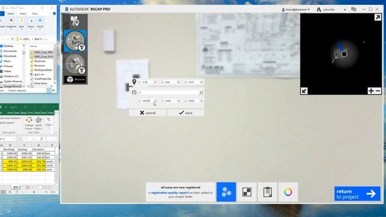The height and width of the screenshot is (217, 386).
Task: Click the all scans cube item
Action: (75, 80)
